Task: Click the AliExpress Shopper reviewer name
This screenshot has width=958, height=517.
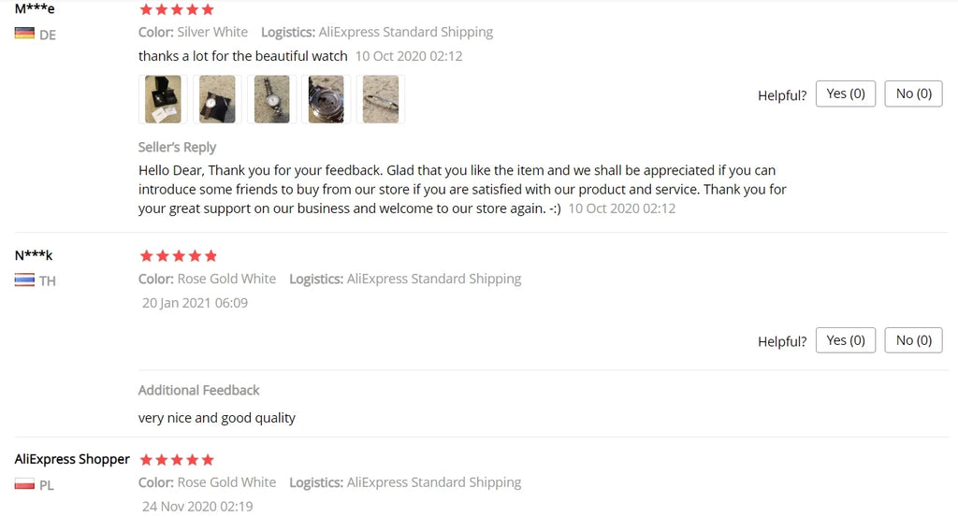Action: click(72, 459)
